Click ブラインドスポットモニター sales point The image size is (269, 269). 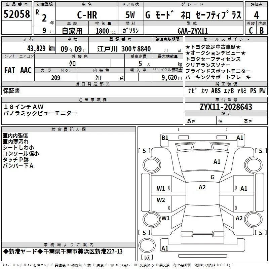[x=218, y=71]
